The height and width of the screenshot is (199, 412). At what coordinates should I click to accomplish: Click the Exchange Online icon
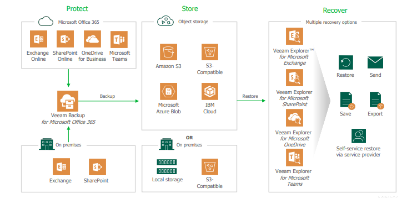pos(38,39)
